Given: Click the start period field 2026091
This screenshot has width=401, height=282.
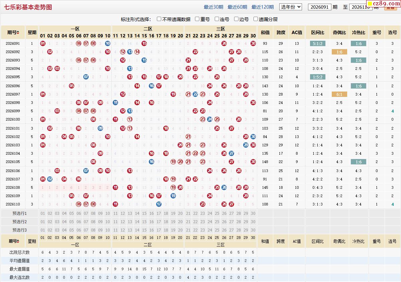Looking at the screenshot, I should click(320, 7).
